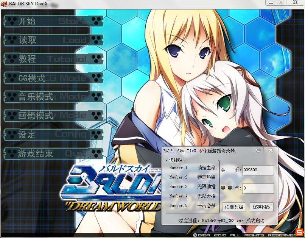
Task: Click the 保存修改 button in trainer
Action: (x=261, y=207)
